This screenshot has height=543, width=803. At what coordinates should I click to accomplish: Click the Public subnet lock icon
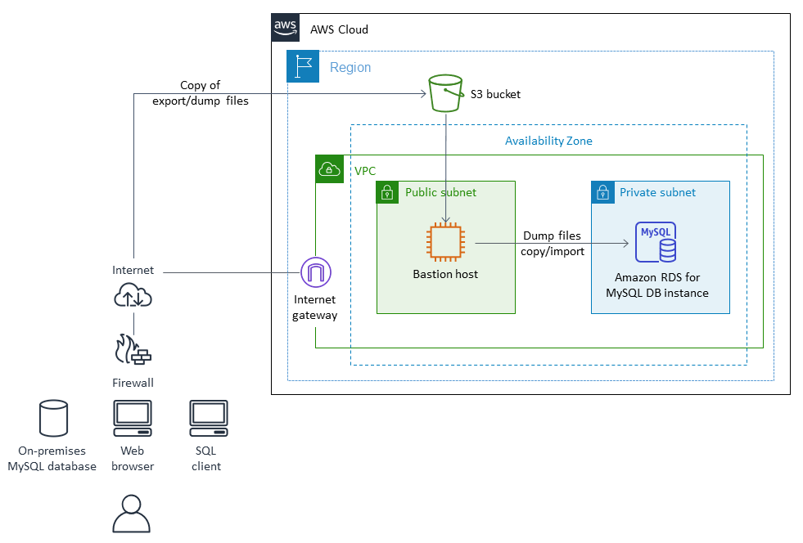coord(387,192)
